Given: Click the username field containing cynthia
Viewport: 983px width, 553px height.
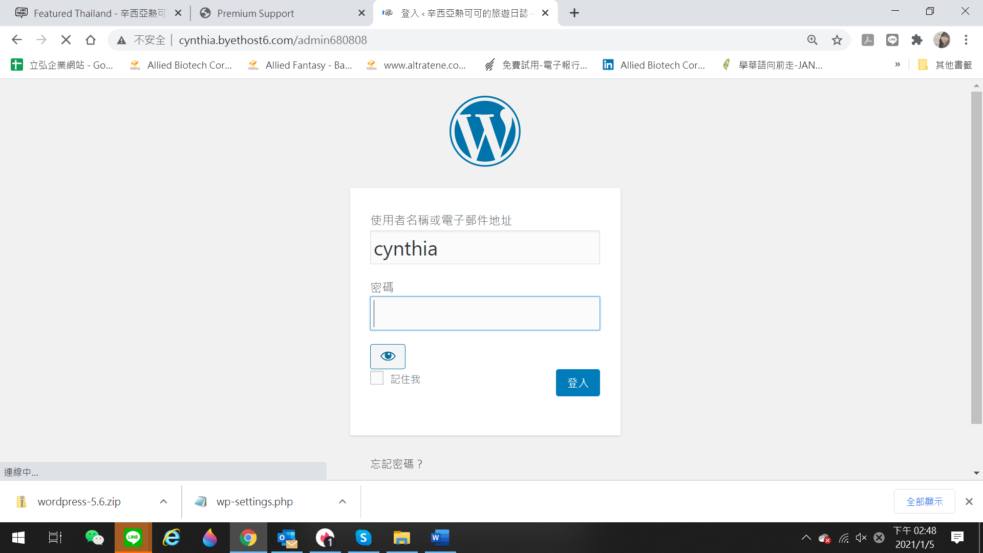Looking at the screenshot, I should [485, 248].
